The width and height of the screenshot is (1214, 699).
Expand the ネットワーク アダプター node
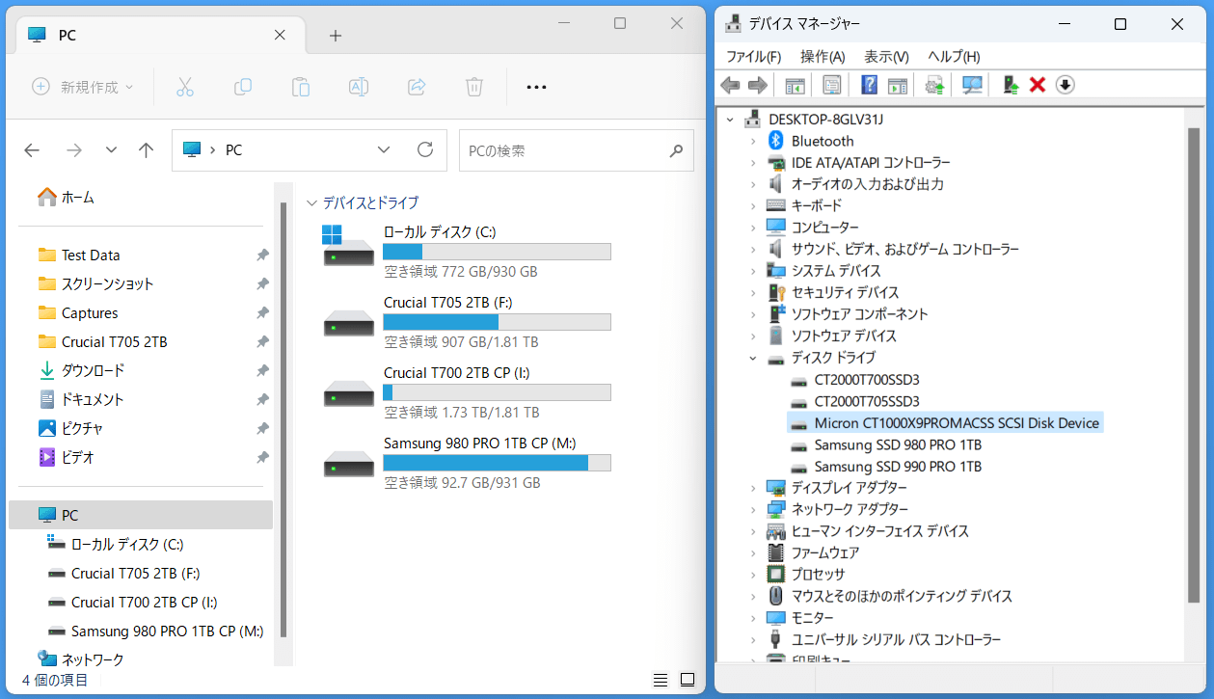(x=754, y=509)
